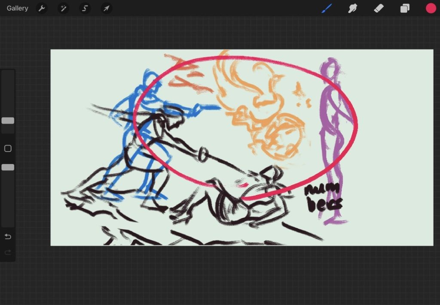Tap the square modify button on sidebar
The image size is (440, 305).
8,148
